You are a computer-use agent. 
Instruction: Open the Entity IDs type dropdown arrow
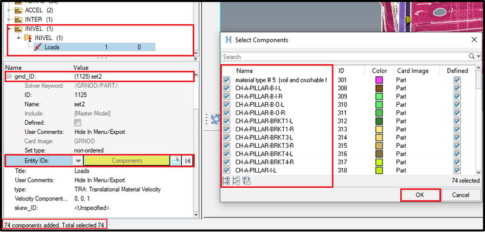pos(78,161)
